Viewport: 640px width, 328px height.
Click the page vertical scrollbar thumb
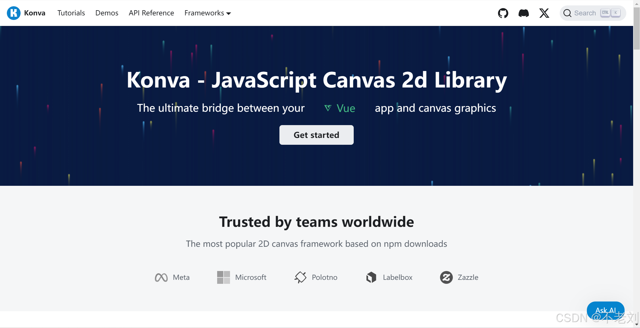(636, 28)
